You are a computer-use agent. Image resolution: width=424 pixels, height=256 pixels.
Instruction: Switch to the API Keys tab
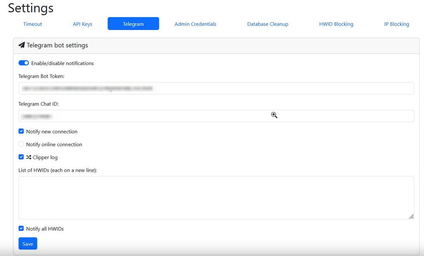tap(83, 24)
